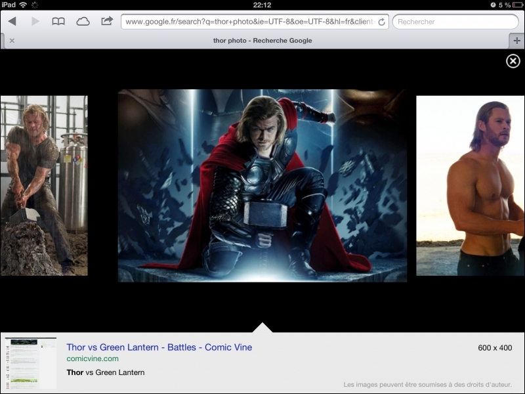Viewport: 525px width, 394px height.
Task: Tap the share action icon
Action: 107,21
